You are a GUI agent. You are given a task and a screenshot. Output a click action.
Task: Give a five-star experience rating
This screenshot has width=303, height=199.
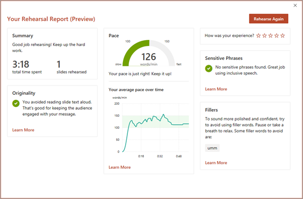pyautogui.click(x=283, y=36)
